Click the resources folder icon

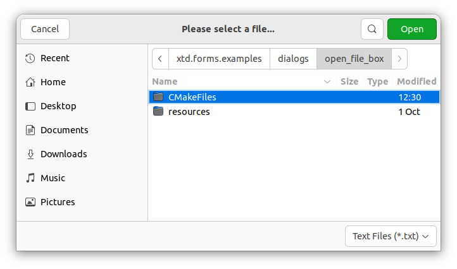click(158, 112)
